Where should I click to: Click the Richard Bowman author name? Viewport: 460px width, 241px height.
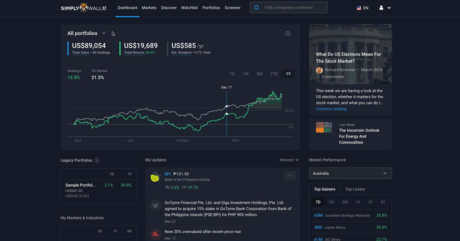click(x=340, y=70)
